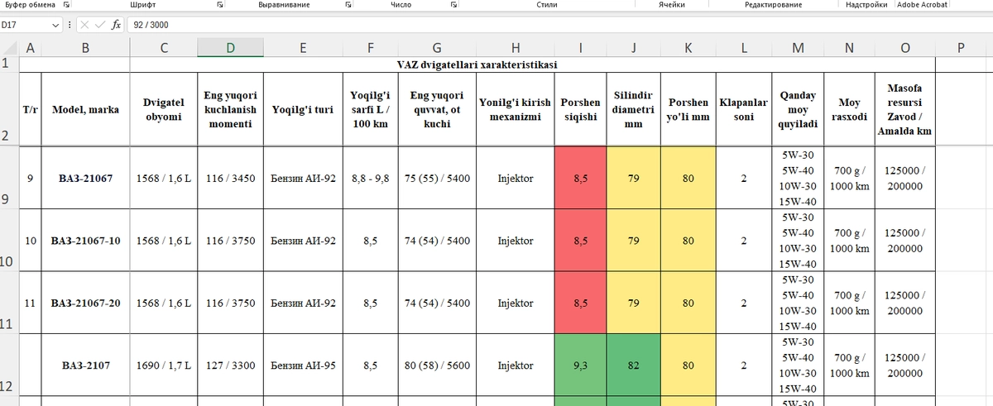Select the green cylinder diameter cell 82

click(x=633, y=365)
